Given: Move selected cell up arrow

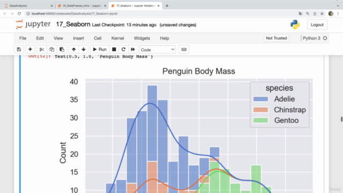Looking at the screenshot, I should (74, 49).
